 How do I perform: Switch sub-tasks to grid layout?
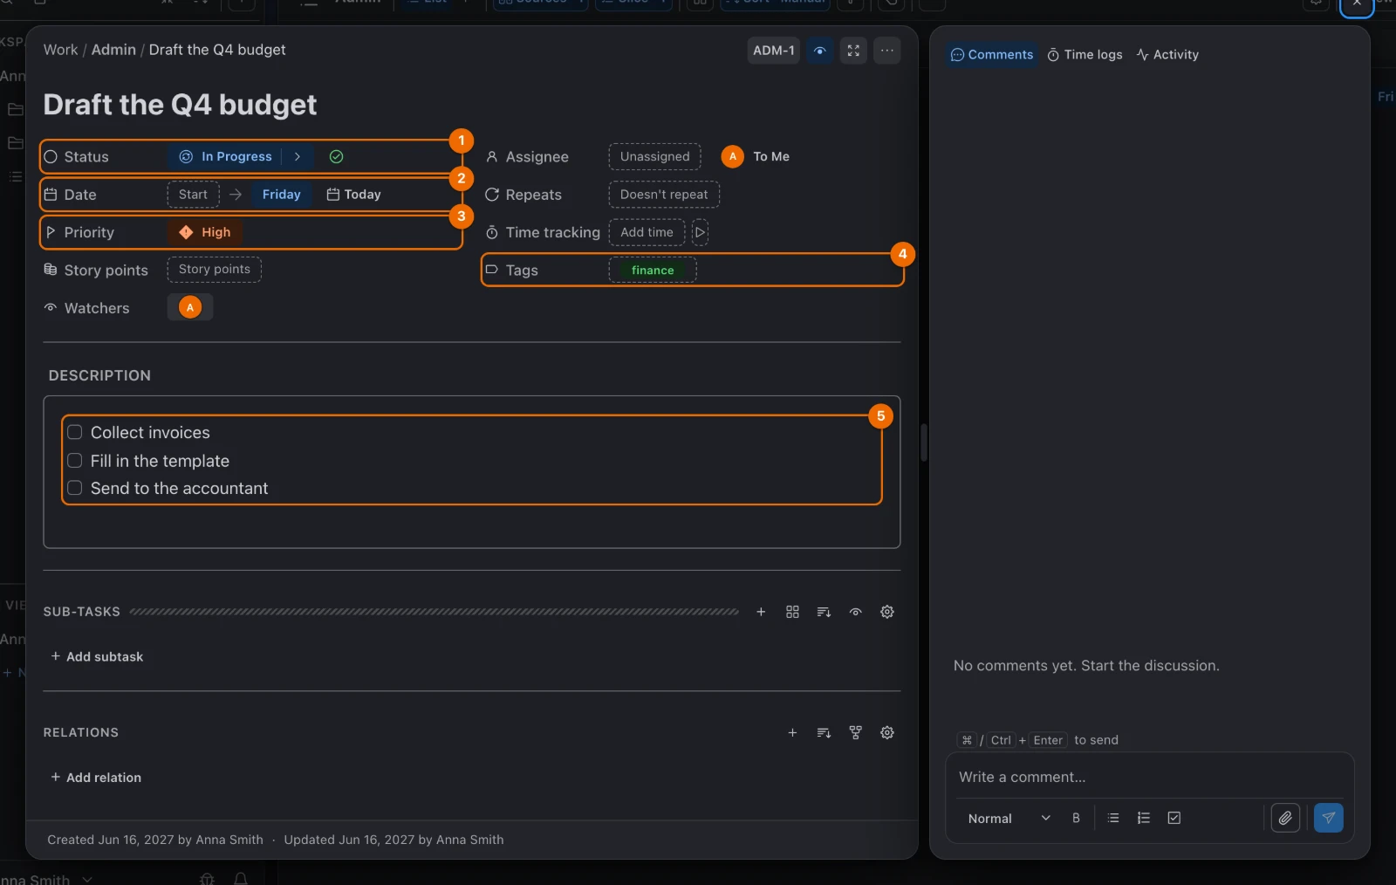pos(792,612)
